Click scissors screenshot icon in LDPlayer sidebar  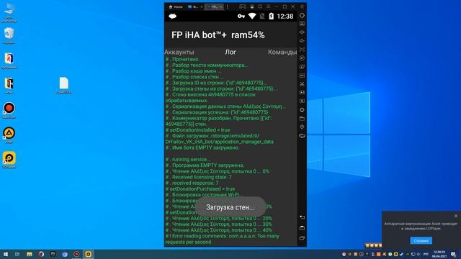302,84
